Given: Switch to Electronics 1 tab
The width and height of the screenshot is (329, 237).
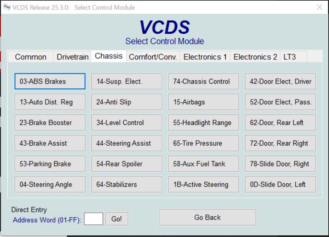Looking at the screenshot, I should pyautogui.click(x=205, y=57).
